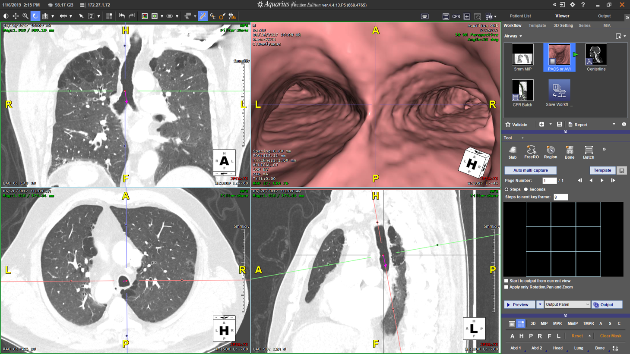Select the Slab tool

513,152
